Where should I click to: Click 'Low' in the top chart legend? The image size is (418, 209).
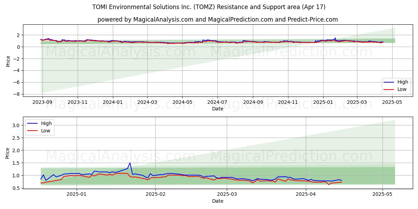(402, 89)
